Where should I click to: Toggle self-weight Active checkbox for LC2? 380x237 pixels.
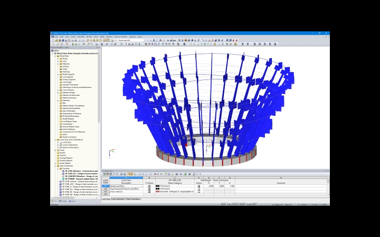click(x=199, y=189)
